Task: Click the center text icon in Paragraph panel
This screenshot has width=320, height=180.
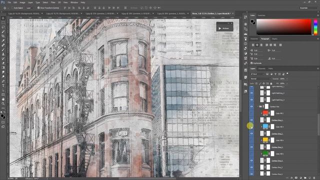Action: tap(257, 45)
